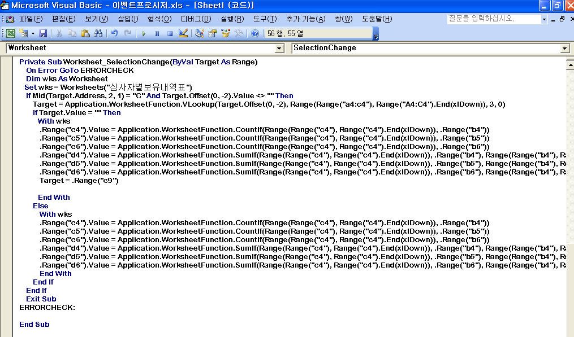
Task: Open the Properties Window icon
Action: (x=213, y=34)
